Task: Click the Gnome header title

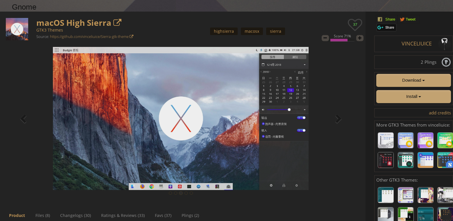Action: click(x=24, y=7)
